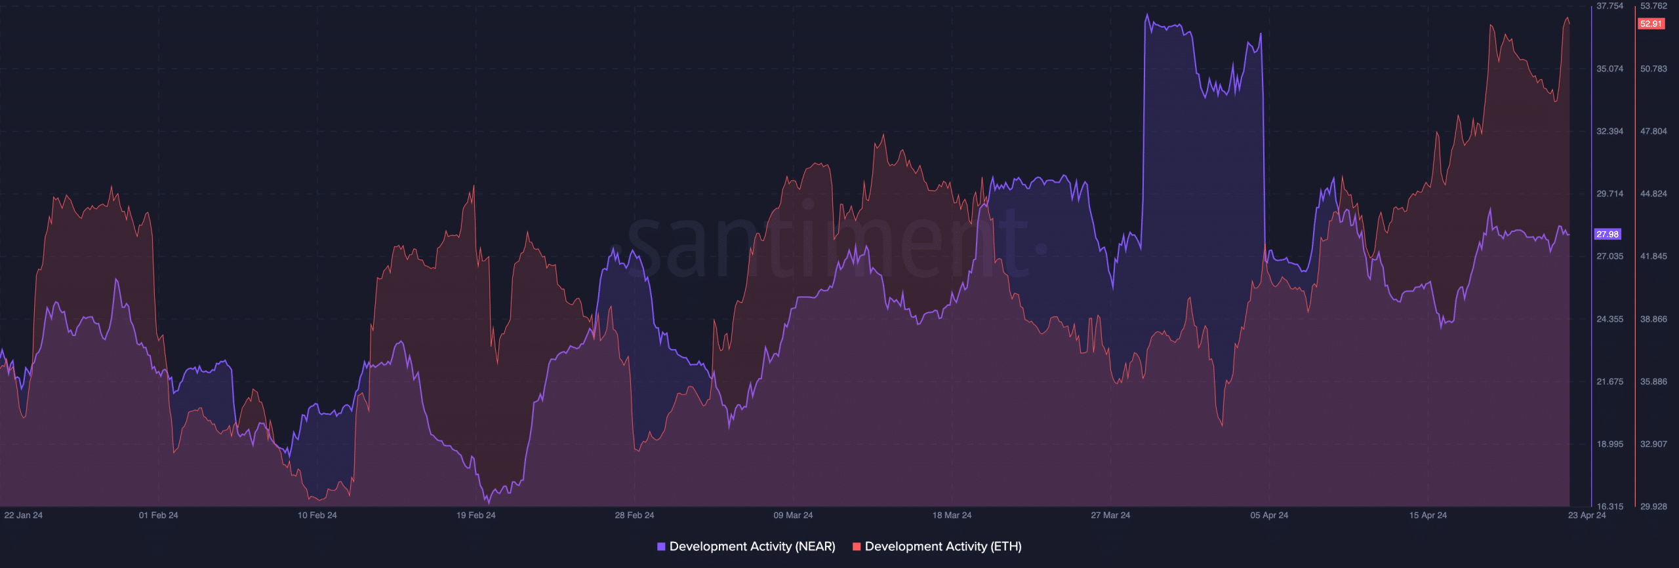
Task: Click the 24.355 NEAR axis value
Action: click(x=1610, y=319)
